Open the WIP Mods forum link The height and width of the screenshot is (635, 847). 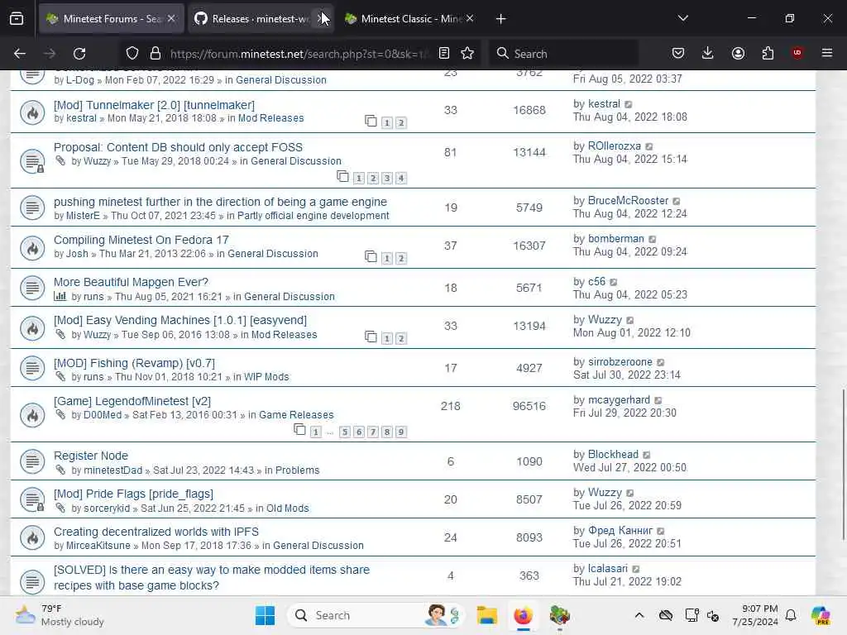coord(266,377)
